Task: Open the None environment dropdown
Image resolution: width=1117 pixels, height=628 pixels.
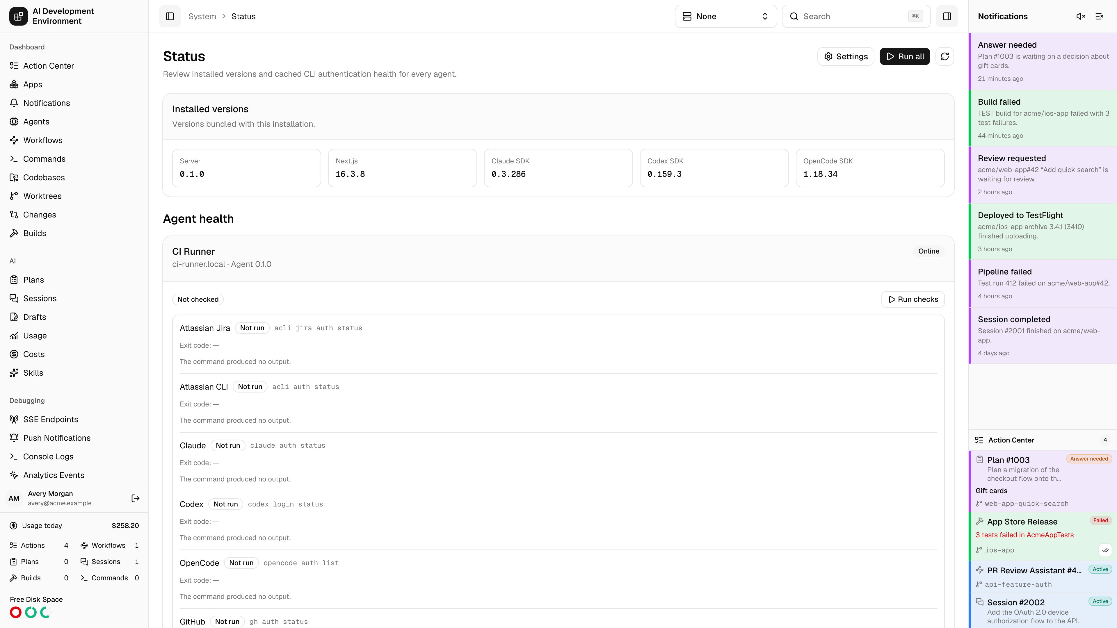Action: (725, 17)
